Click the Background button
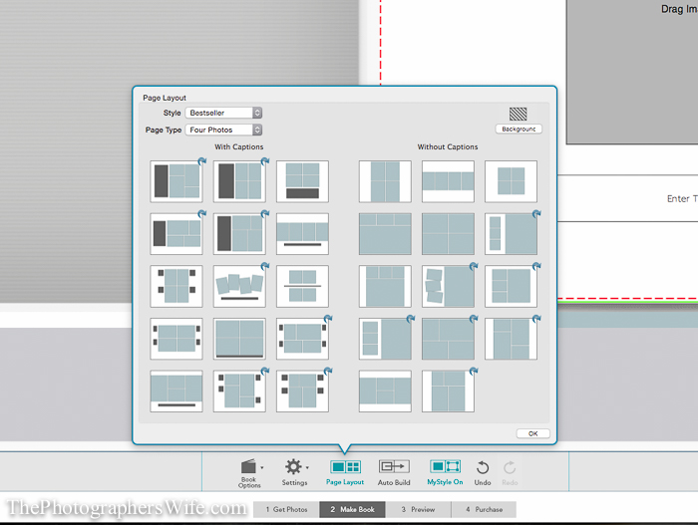This screenshot has width=698, height=525. (519, 130)
